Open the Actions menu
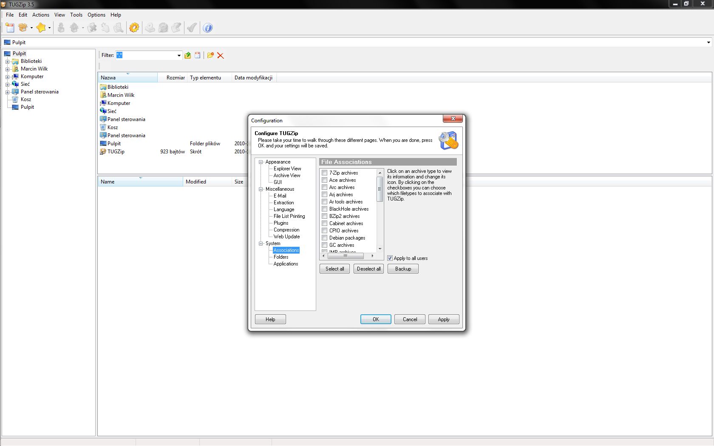 pos(41,15)
